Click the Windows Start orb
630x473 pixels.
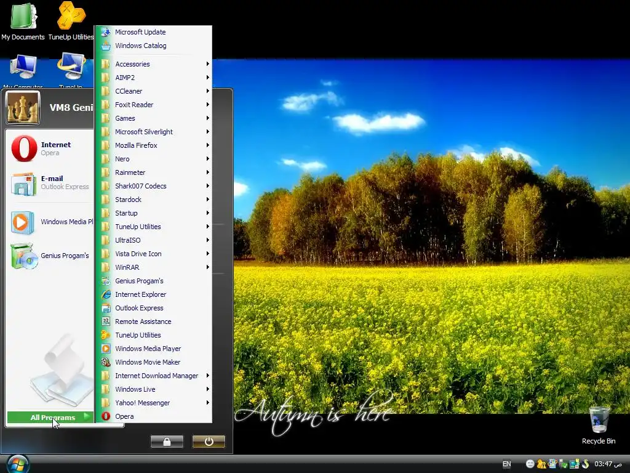point(18,464)
